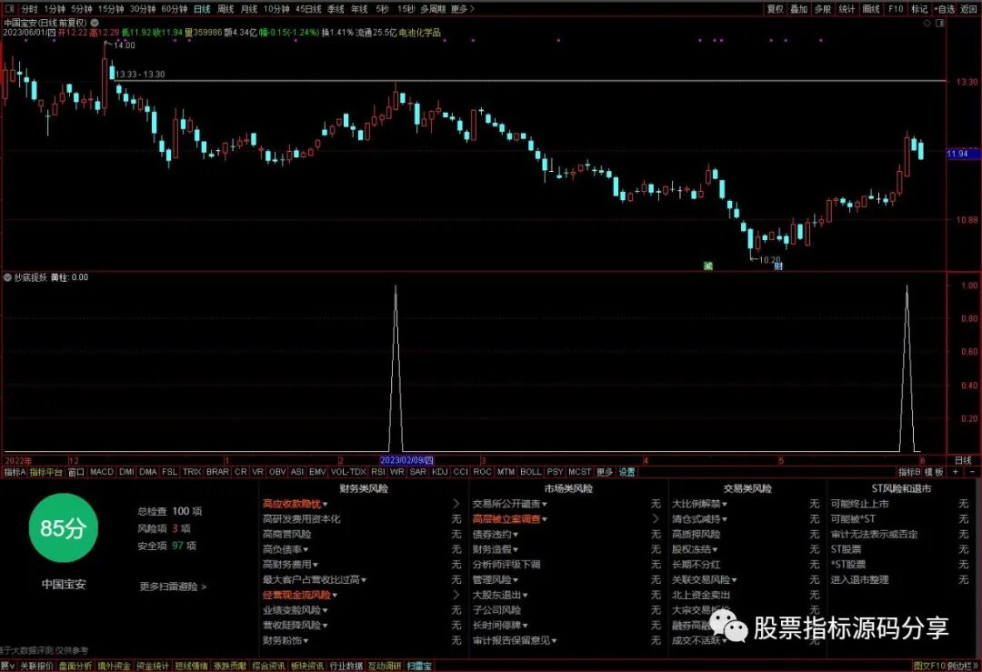The width and height of the screenshot is (982, 672).
Task: Select the MCST indicator
Action: point(579,472)
